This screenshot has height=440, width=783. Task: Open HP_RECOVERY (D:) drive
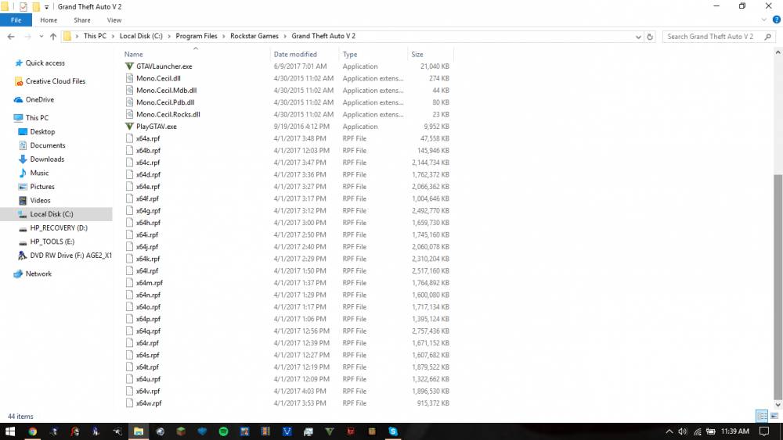click(x=59, y=227)
